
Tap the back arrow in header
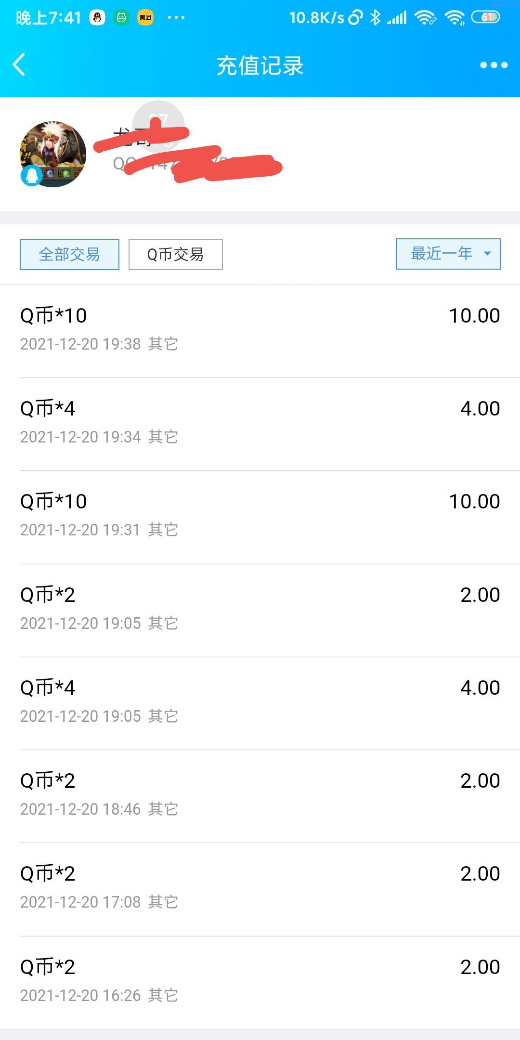[x=19, y=65]
